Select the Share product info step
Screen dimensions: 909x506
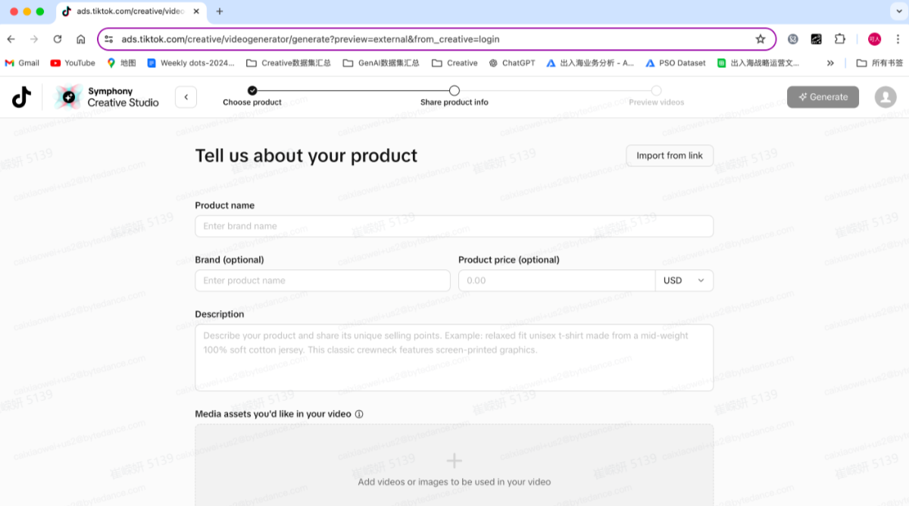(454, 92)
